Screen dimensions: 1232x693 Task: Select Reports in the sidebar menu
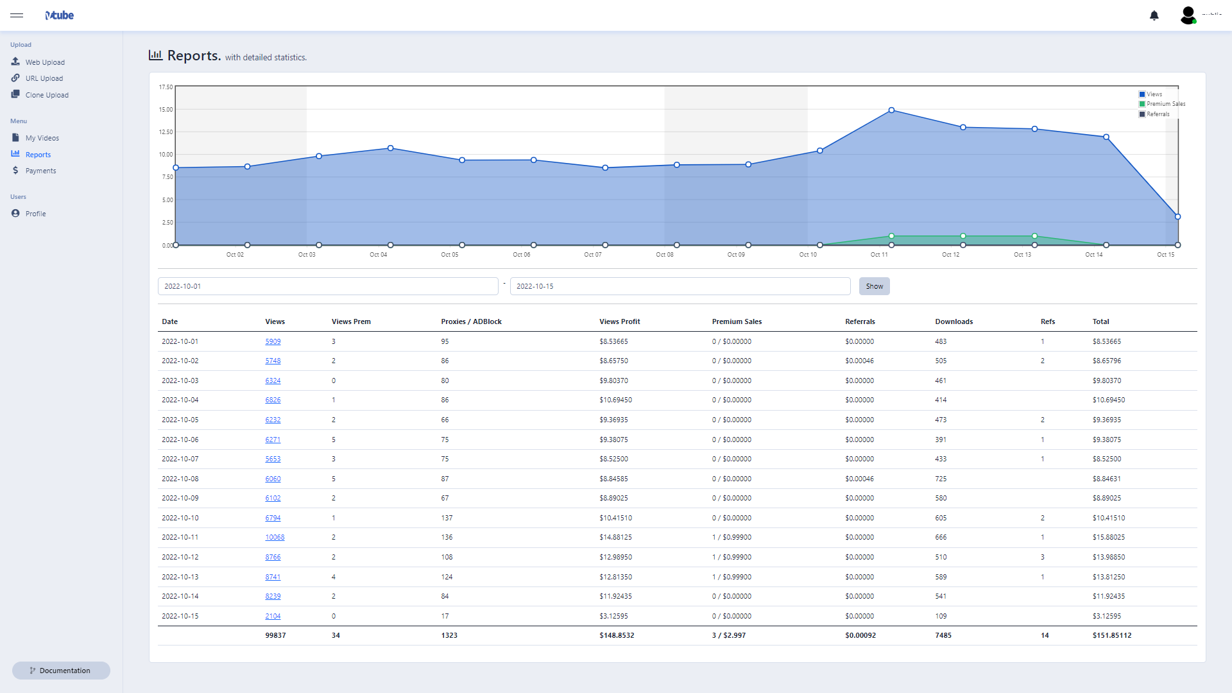click(38, 155)
